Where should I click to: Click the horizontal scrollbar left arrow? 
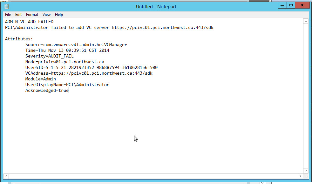pyautogui.click(x=6, y=176)
